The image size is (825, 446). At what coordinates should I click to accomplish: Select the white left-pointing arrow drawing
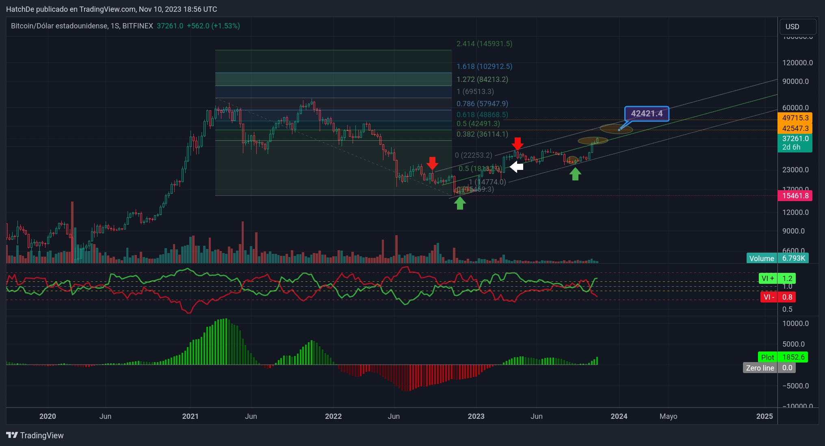(x=516, y=167)
